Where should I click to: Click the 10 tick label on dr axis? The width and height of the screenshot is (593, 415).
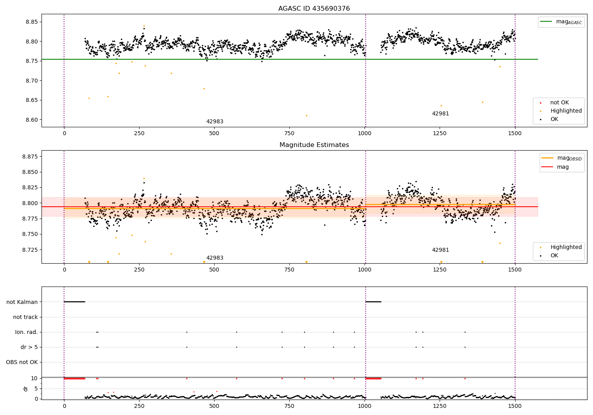coord(34,378)
